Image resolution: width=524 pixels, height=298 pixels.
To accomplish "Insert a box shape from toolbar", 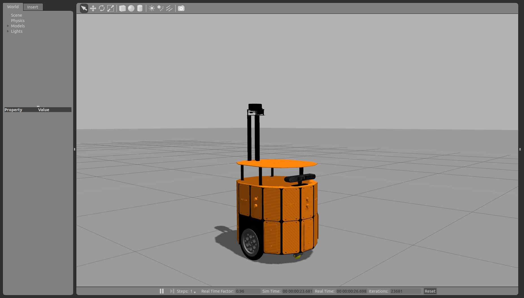I will (122, 8).
